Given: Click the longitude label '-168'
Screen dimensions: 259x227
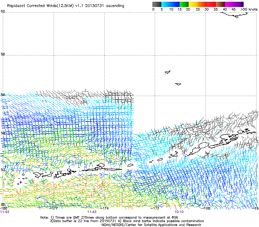Looking at the screenshot, I should click(x=206, y=208).
